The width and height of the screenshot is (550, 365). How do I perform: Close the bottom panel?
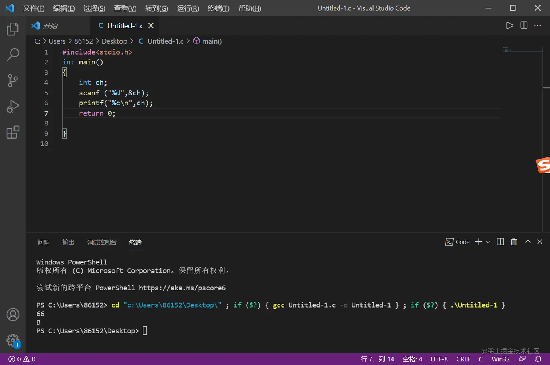tap(540, 241)
